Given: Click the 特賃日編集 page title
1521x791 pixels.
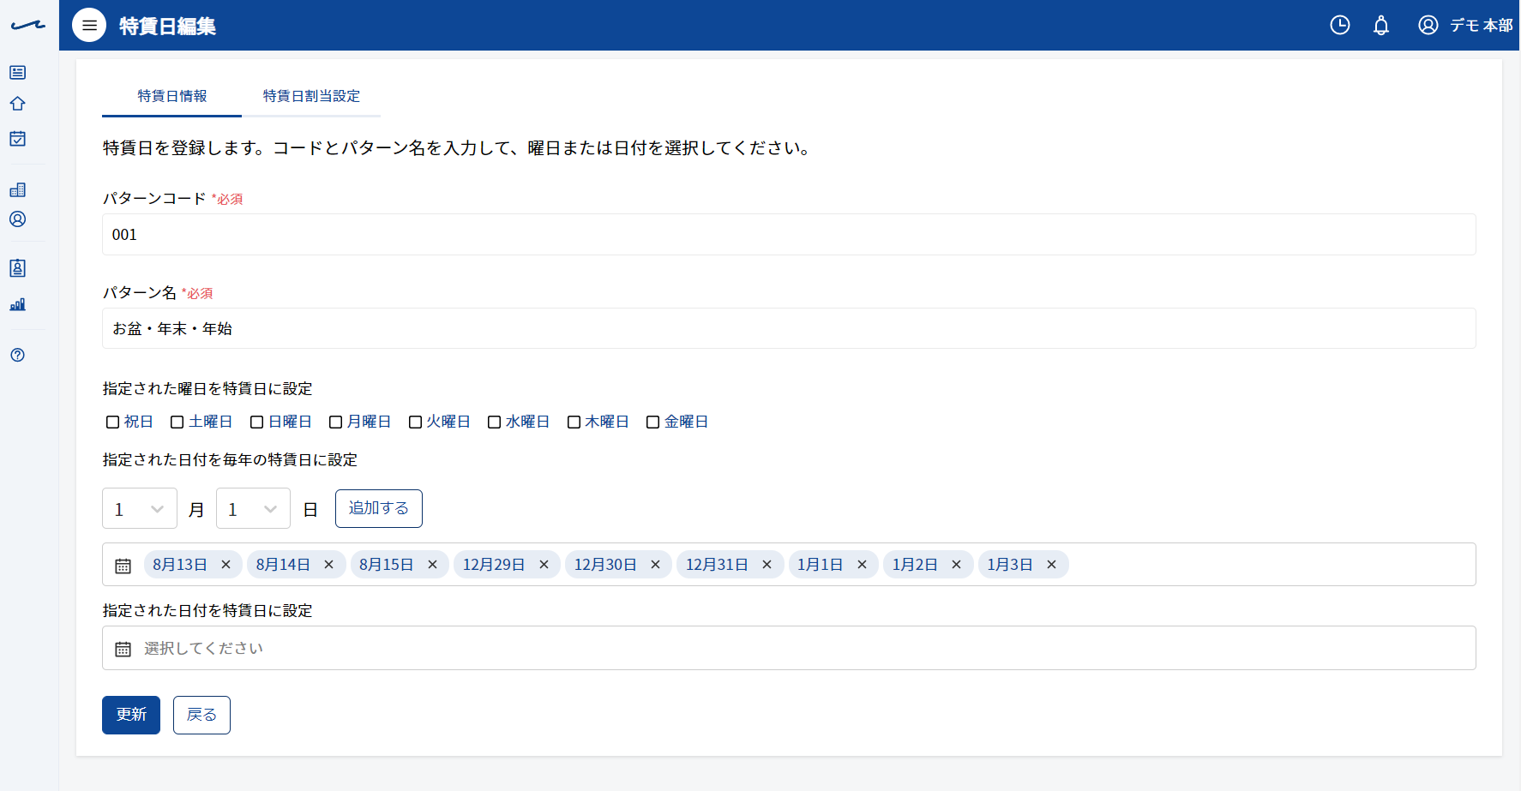Looking at the screenshot, I should [x=167, y=27].
